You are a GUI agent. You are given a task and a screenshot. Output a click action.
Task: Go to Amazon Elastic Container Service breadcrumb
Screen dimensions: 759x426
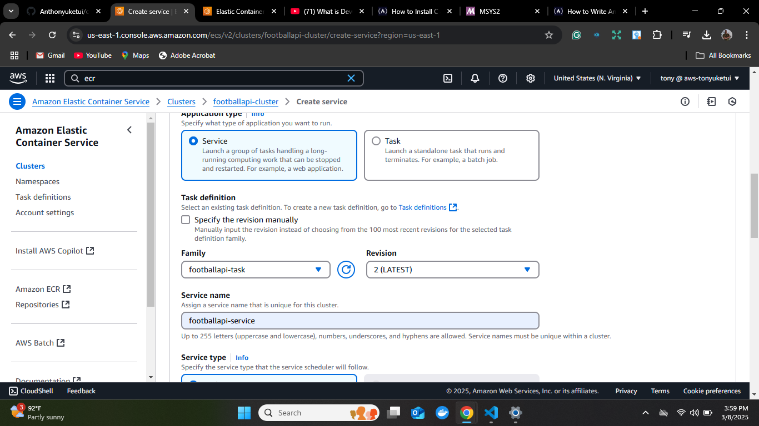click(x=91, y=102)
